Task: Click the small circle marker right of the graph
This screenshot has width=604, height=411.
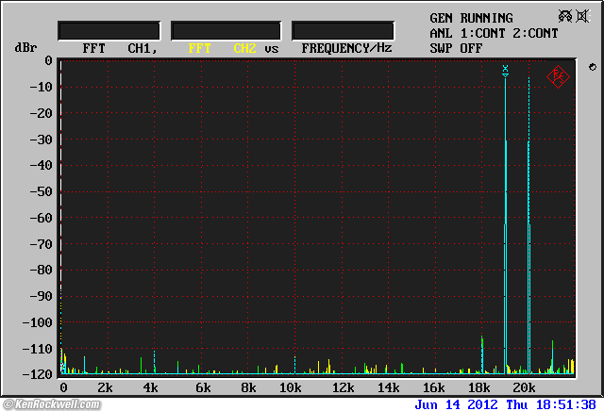Action: pyautogui.click(x=592, y=67)
